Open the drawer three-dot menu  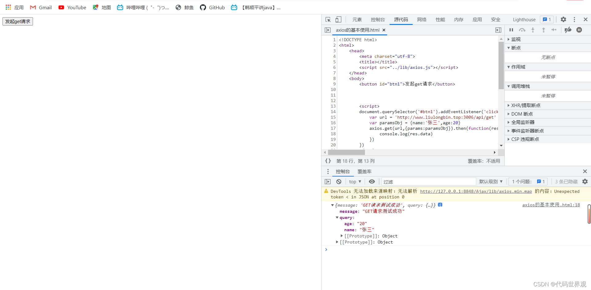coord(328,171)
